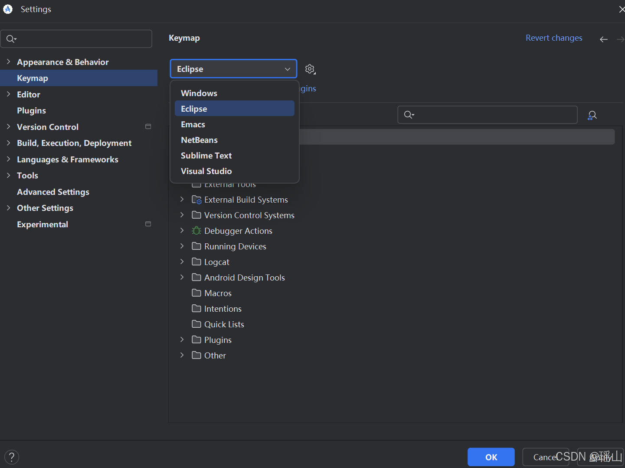This screenshot has height=468, width=625.
Task: Expand Logcat tree node
Action: pos(182,262)
